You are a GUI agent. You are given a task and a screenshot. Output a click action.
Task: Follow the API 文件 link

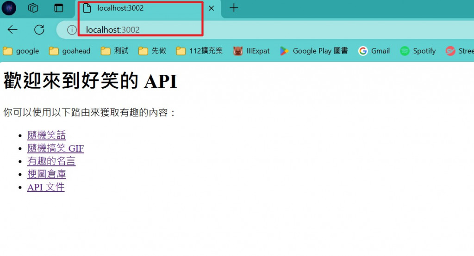[x=46, y=187]
